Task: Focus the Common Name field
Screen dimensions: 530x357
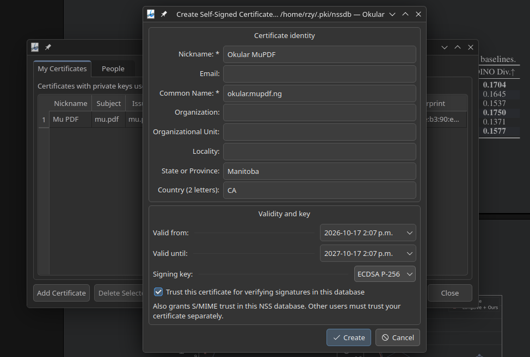Action: pyautogui.click(x=319, y=93)
